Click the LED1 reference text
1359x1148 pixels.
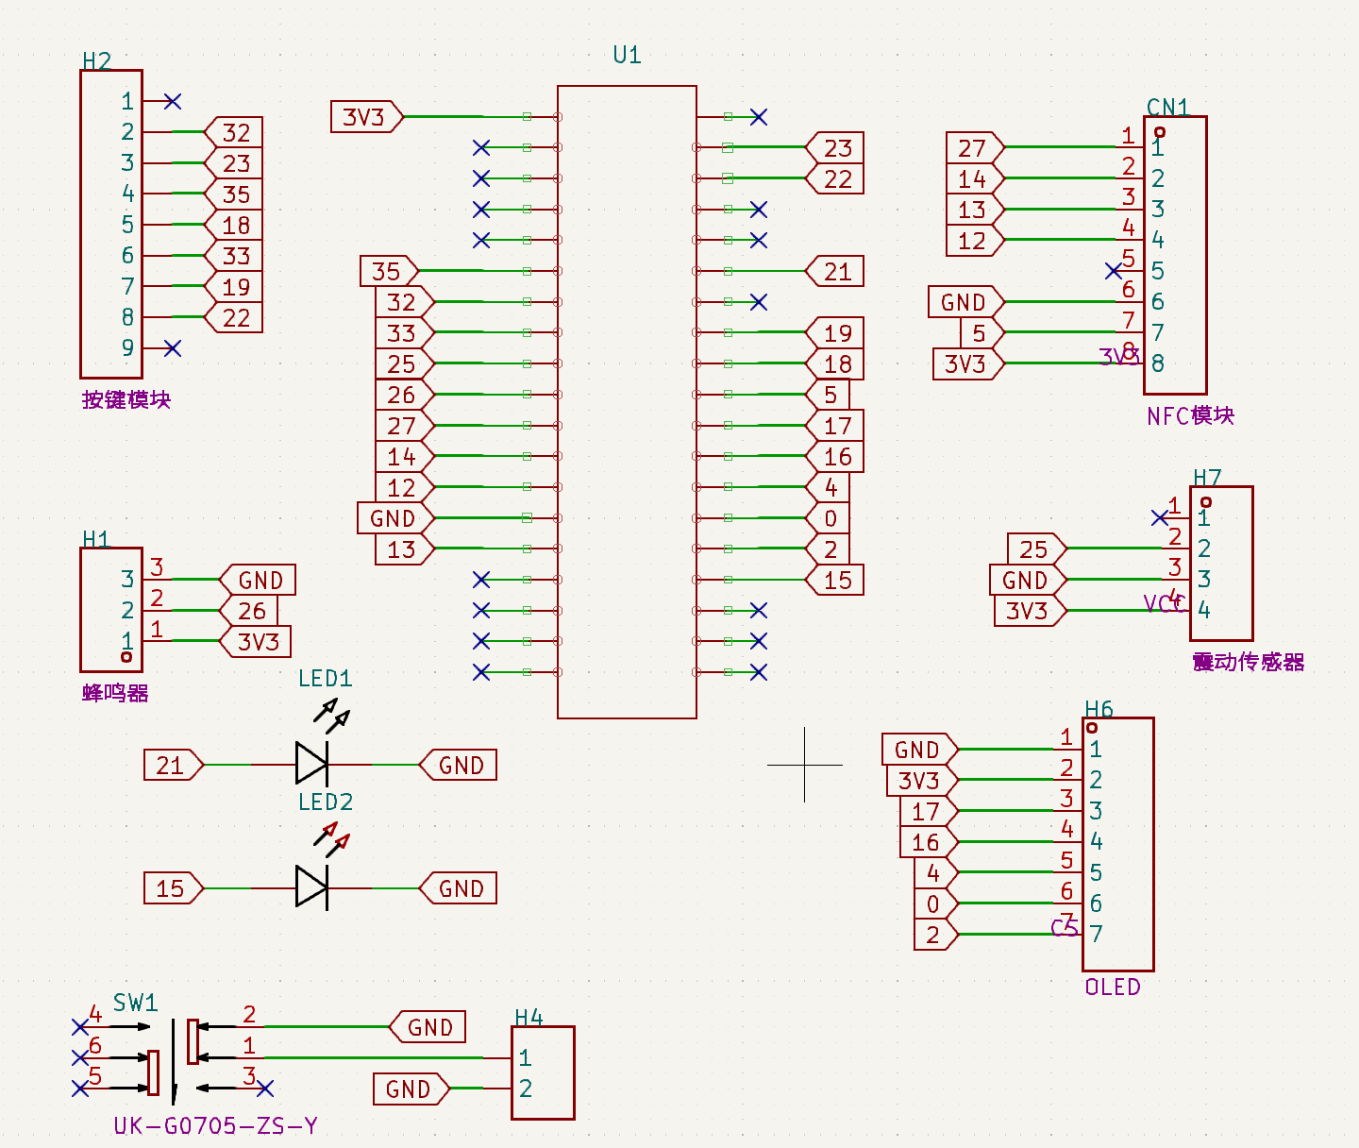(326, 678)
